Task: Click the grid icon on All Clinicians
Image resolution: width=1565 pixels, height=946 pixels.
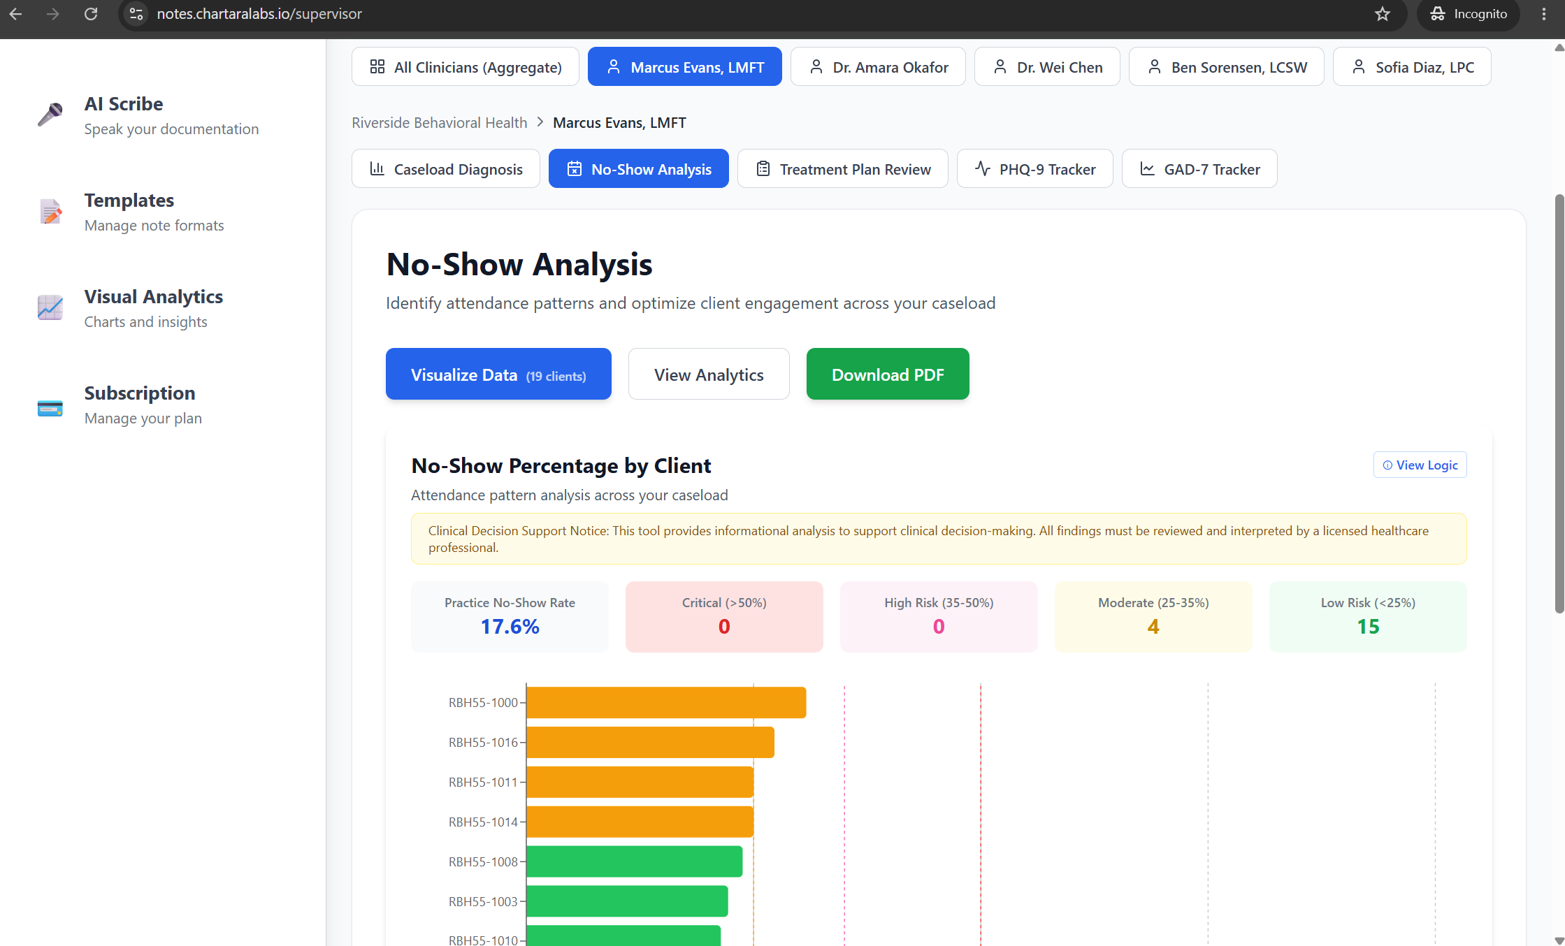Action: coord(377,66)
